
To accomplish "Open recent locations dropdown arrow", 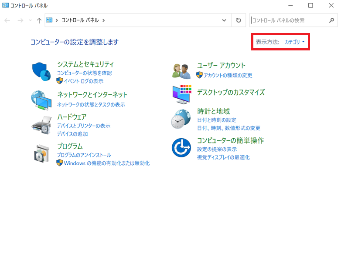I will tap(30, 20).
